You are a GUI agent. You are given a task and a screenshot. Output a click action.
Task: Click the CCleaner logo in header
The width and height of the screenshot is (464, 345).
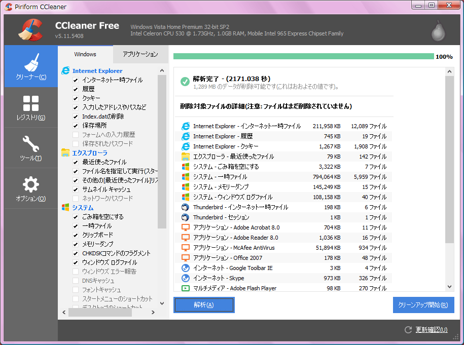31,30
